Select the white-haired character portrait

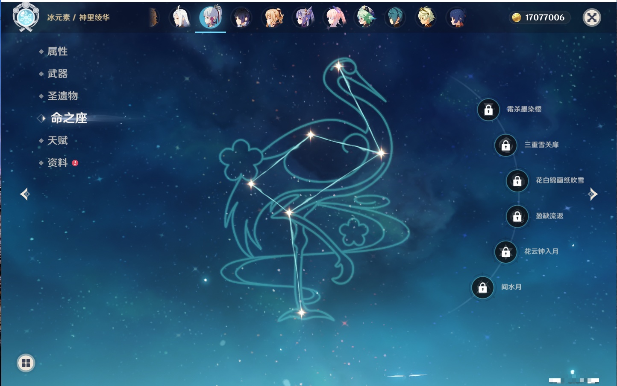(180, 18)
